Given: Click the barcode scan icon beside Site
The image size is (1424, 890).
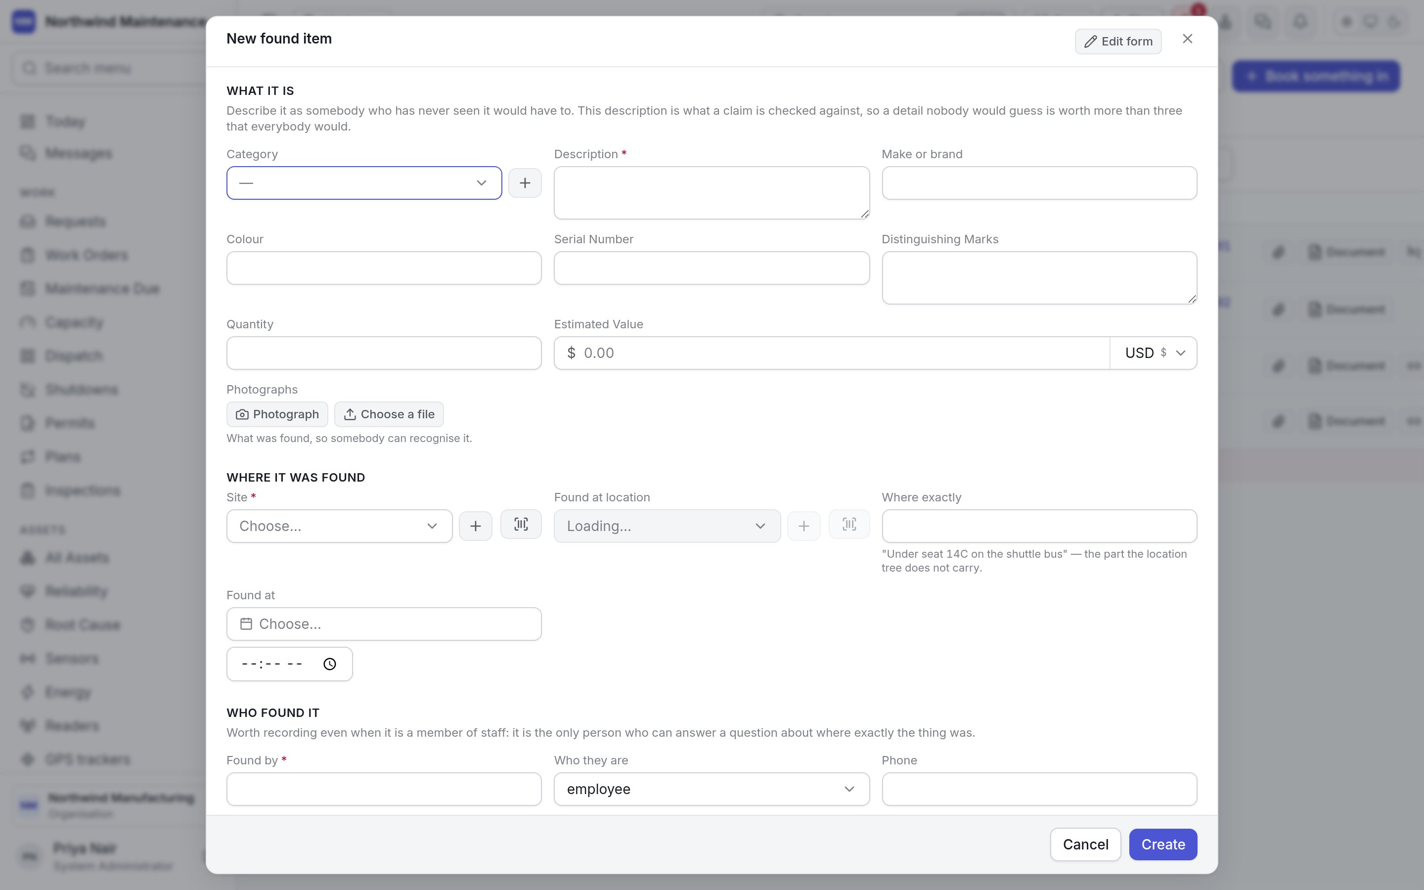Looking at the screenshot, I should point(521,525).
